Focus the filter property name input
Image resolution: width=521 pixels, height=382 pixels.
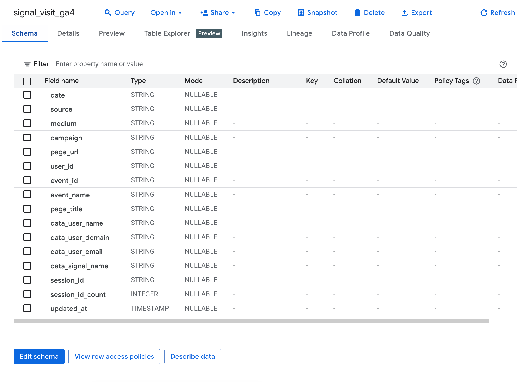point(99,64)
